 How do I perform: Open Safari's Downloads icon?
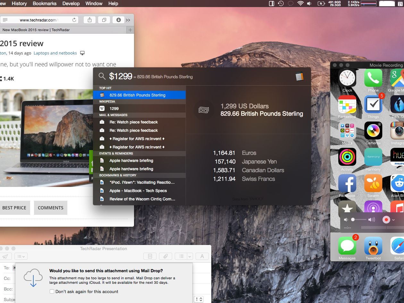(x=119, y=20)
